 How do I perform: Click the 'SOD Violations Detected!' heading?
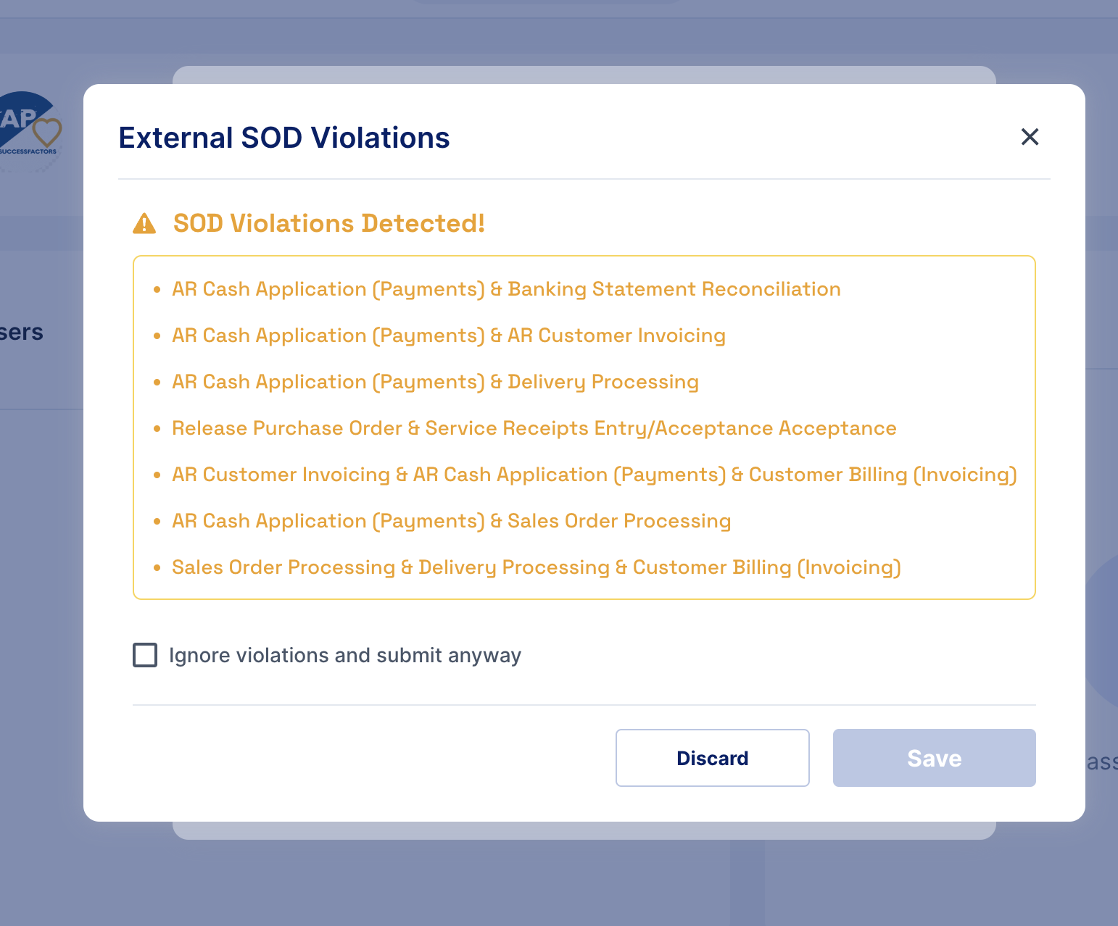(328, 224)
